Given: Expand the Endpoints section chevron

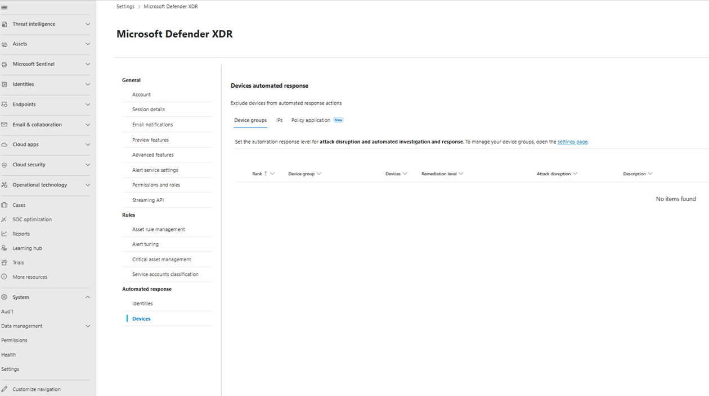Looking at the screenshot, I should (87, 104).
